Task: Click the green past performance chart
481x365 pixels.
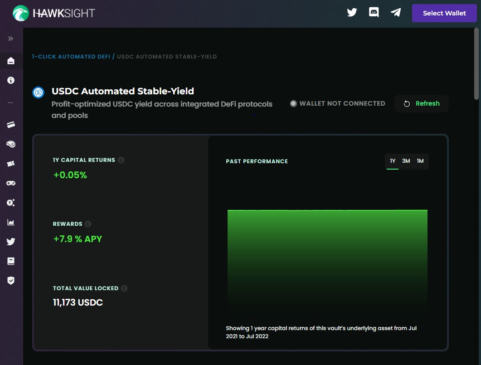Action: [327, 261]
